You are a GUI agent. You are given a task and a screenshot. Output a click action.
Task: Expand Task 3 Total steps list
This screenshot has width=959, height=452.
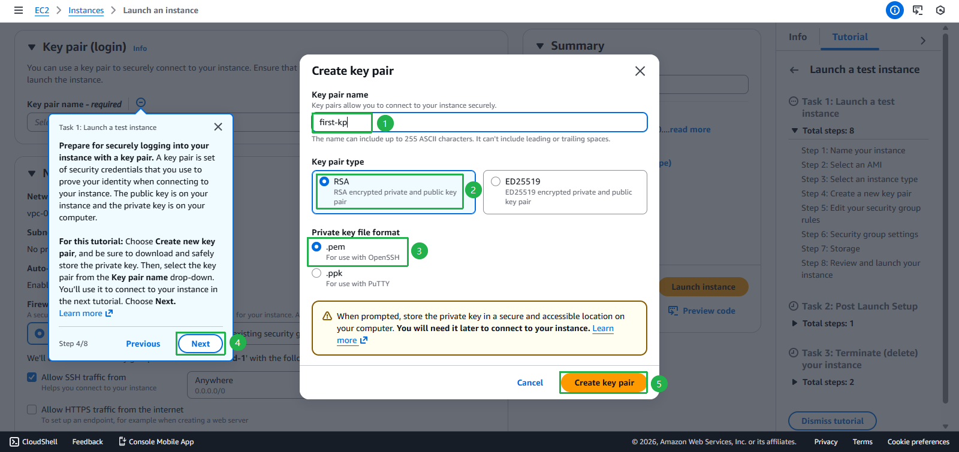point(795,382)
